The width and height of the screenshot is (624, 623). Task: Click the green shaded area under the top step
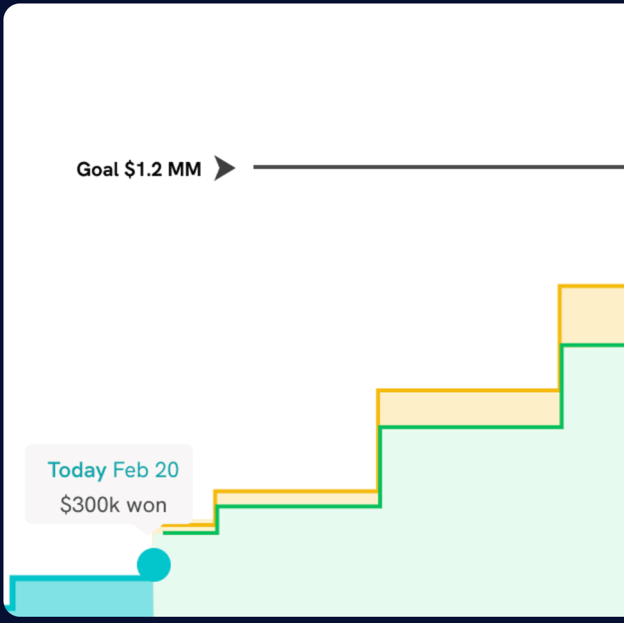coord(592,485)
